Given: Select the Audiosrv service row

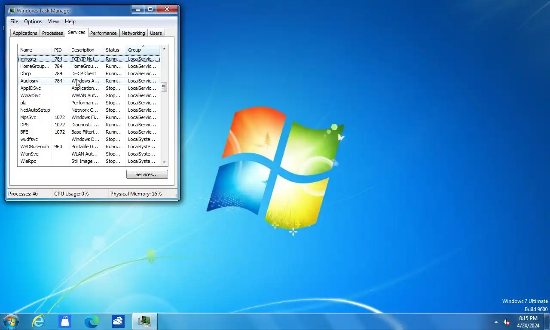Looking at the screenshot, I should [89, 81].
